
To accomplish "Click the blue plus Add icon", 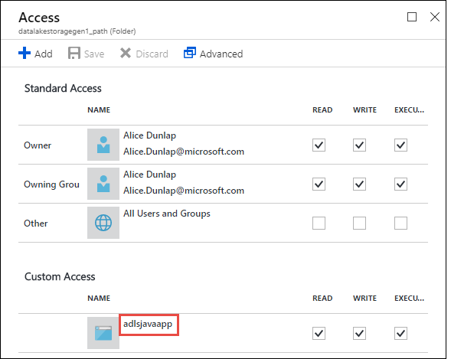I will pos(25,53).
